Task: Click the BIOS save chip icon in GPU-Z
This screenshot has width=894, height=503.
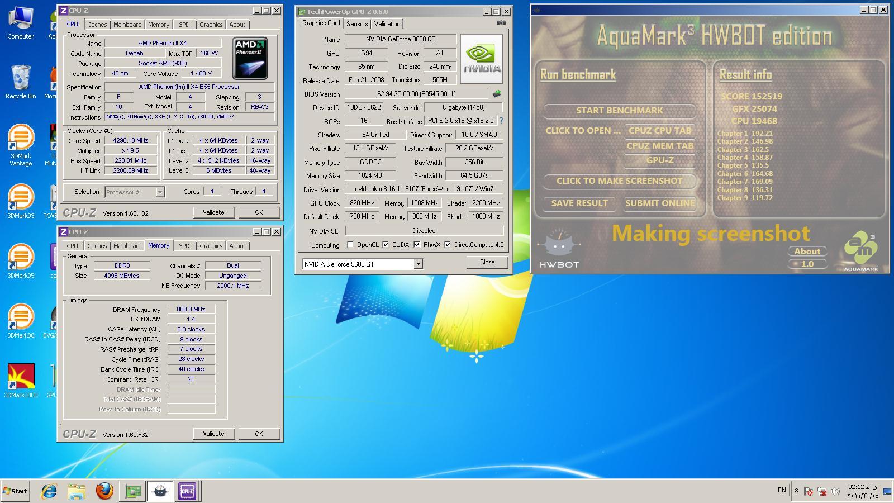Action: tap(496, 94)
